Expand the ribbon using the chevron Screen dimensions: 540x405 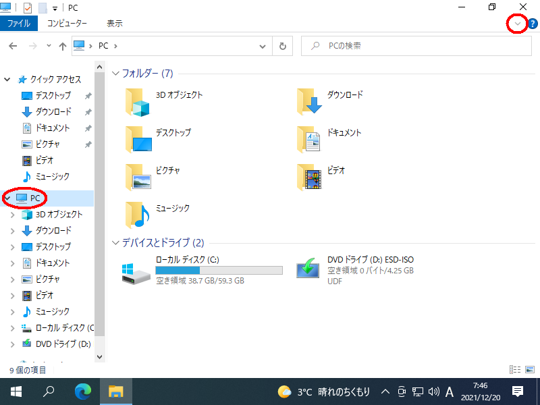point(517,24)
